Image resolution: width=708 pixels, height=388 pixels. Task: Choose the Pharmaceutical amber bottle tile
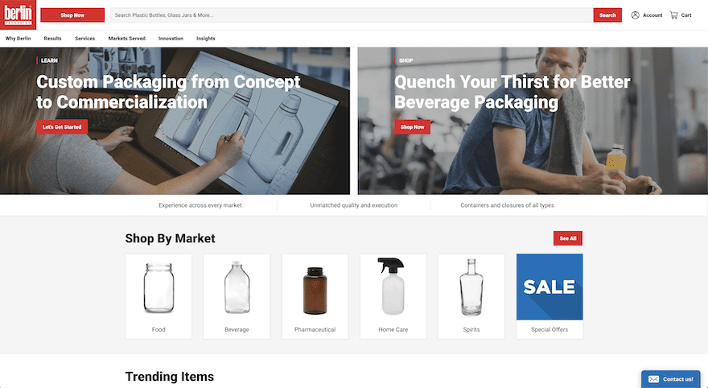click(x=315, y=296)
